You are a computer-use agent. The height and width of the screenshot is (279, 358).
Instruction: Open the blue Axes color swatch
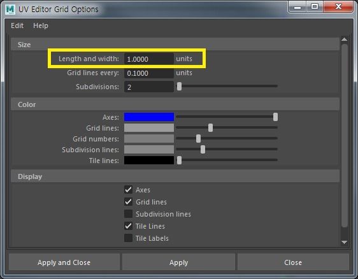pyautogui.click(x=149, y=117)
